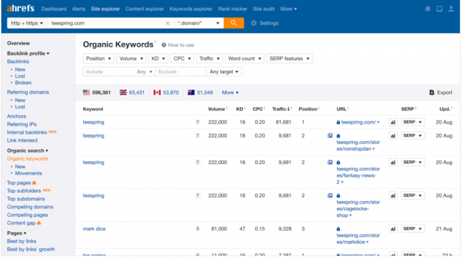Select the United States flag count
The image size is (463, 257).
tap(97, 92)
